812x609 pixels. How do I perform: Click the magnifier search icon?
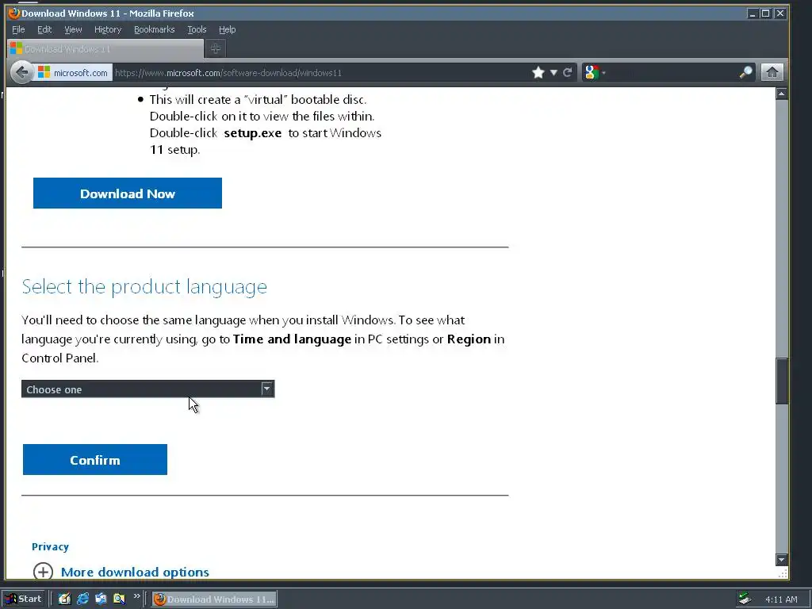pos(745,72)
